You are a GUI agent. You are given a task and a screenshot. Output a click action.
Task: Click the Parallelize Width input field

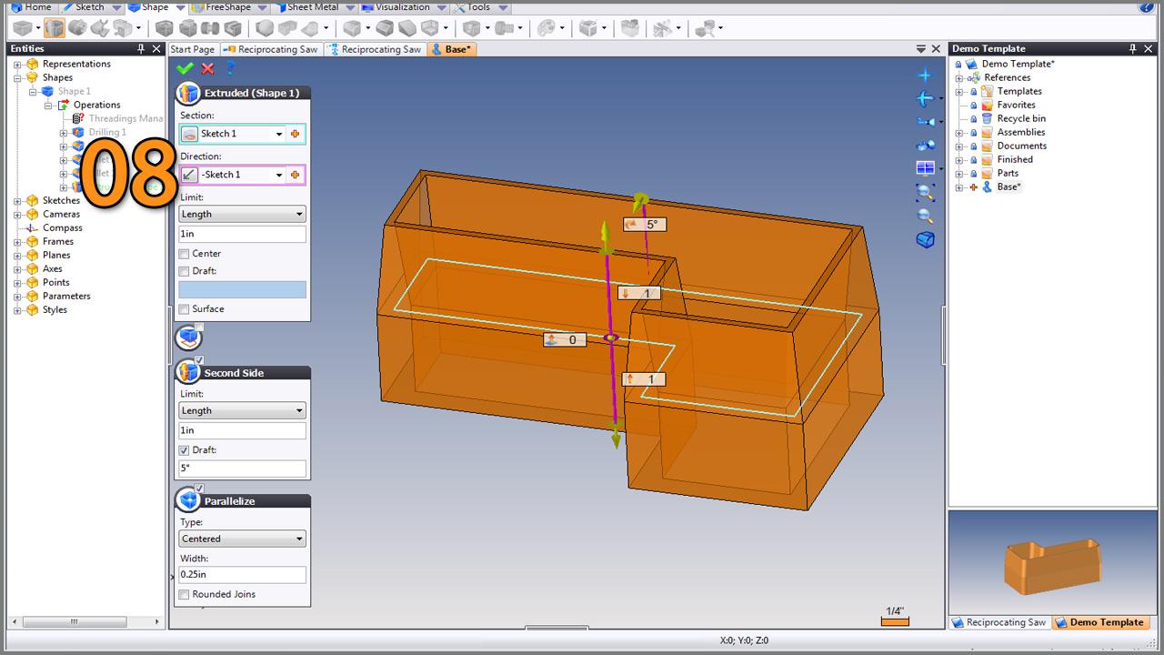point(242,575)
